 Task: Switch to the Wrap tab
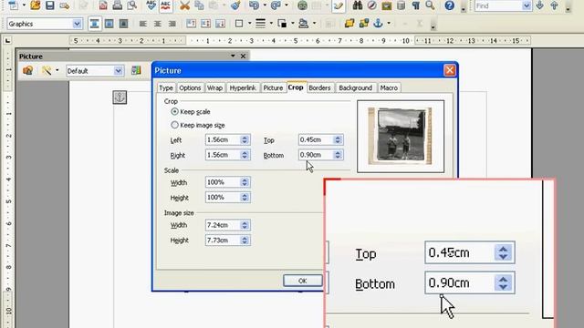214,87
